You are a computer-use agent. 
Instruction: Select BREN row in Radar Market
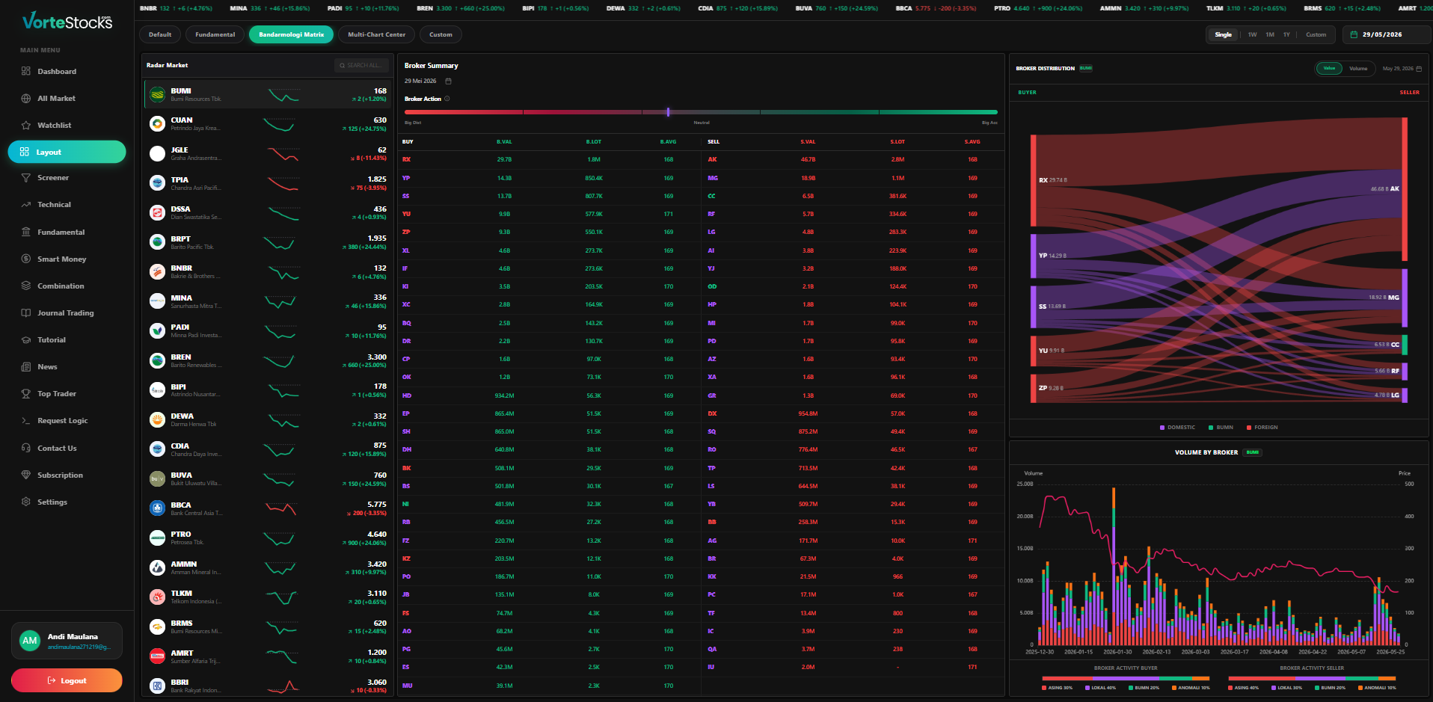[268, 360]
